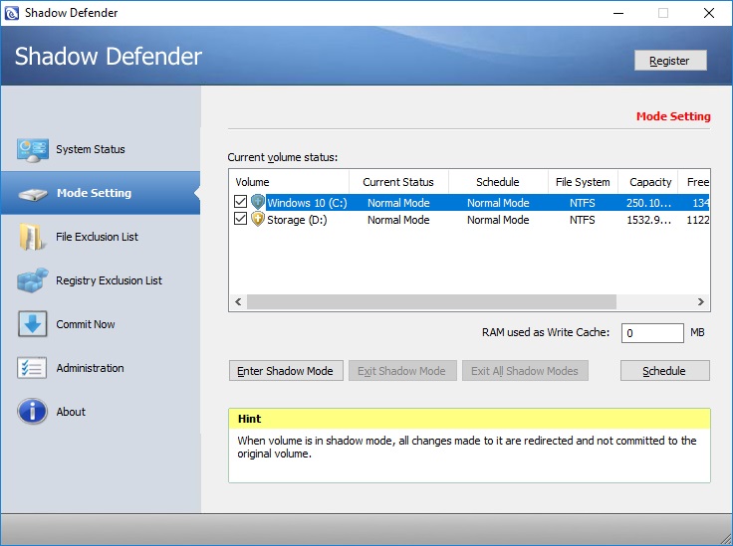Click the File Exclusion List folder icon
733x546 pixels.
pyautogui.click(x=31, y=237)
